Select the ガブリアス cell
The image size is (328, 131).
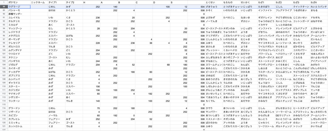[x=19, y=75]
